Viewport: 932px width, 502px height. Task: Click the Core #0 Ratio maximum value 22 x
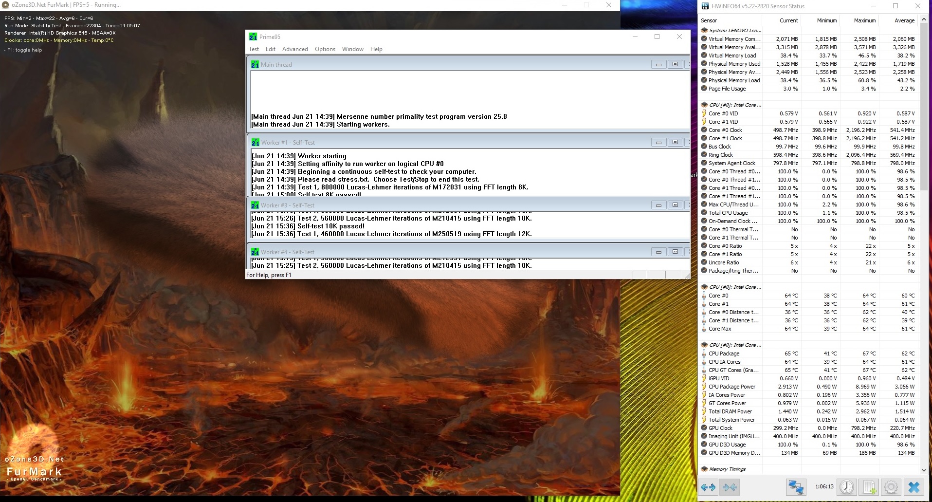tap(870, 246)
